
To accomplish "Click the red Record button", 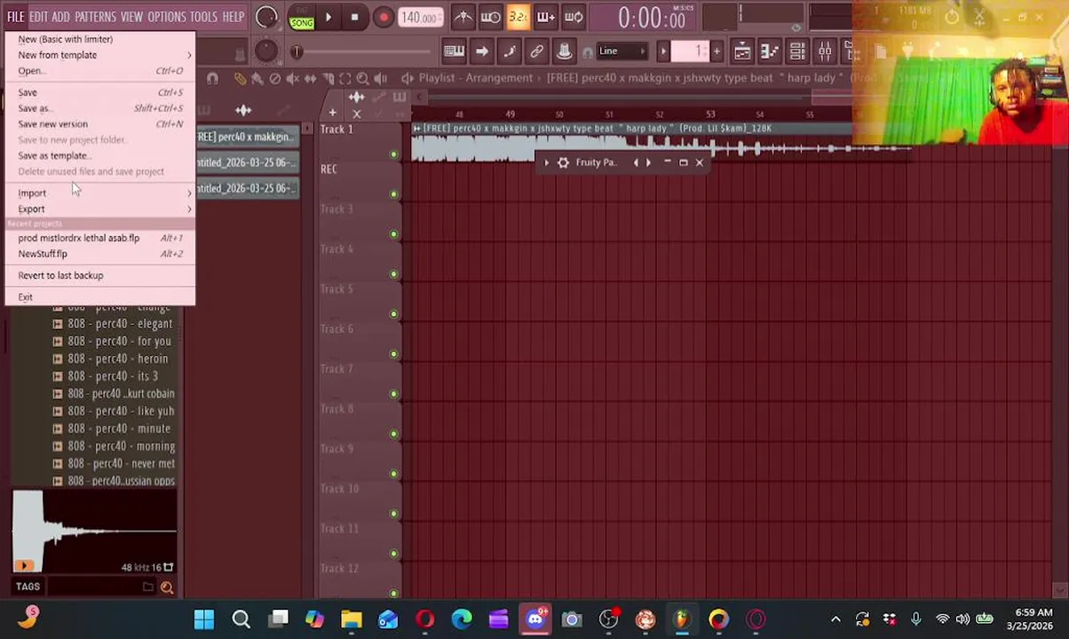I will [x=384, y=17].
